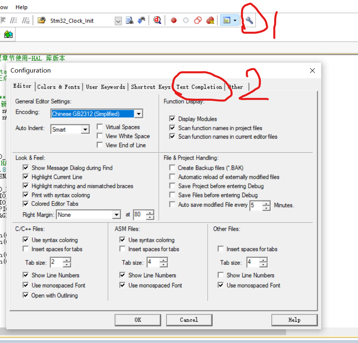
Task: Toggle Colored Editor Tabs checkbox
Action: tap(26, 204)
